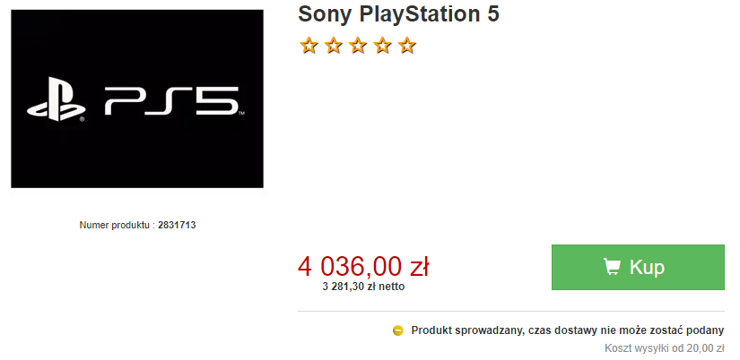This screenshot has width=740, height=360.
Task: Click the PS5 wordmark in the product image
Action: click(172, 101)
